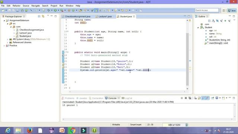Collapse Student class in Outline
The image size is (238, 134).
198,28
